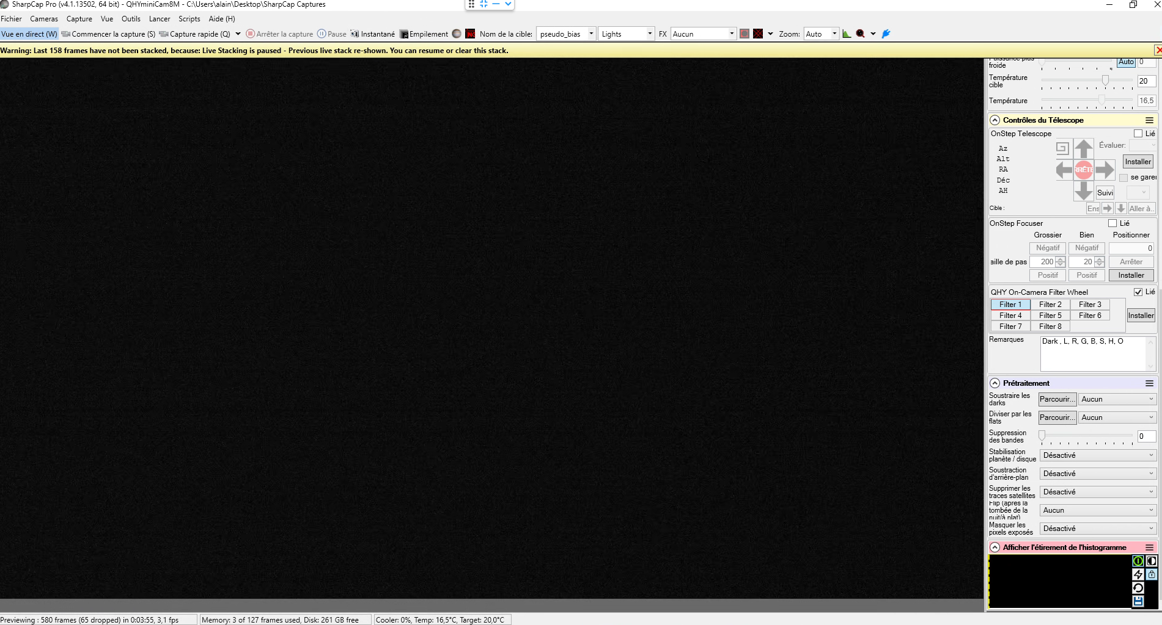Screen dimensions: 1162x625
Task: Click the half-circle contrast icon in histogram panel
Action: coord(1152,561)
